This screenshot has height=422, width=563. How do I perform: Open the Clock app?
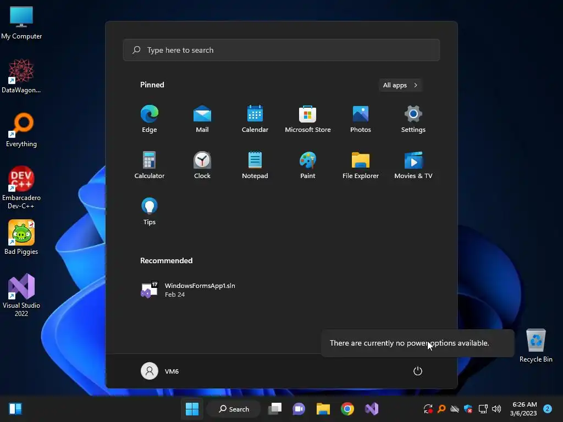click(202, 165)
